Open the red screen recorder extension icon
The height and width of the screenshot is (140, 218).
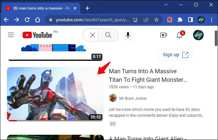170,20
